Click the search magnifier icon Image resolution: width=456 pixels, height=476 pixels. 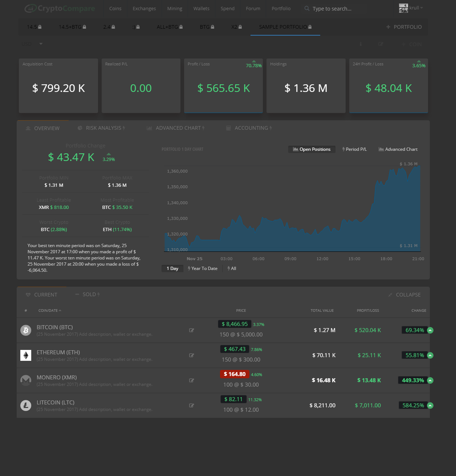307,8
